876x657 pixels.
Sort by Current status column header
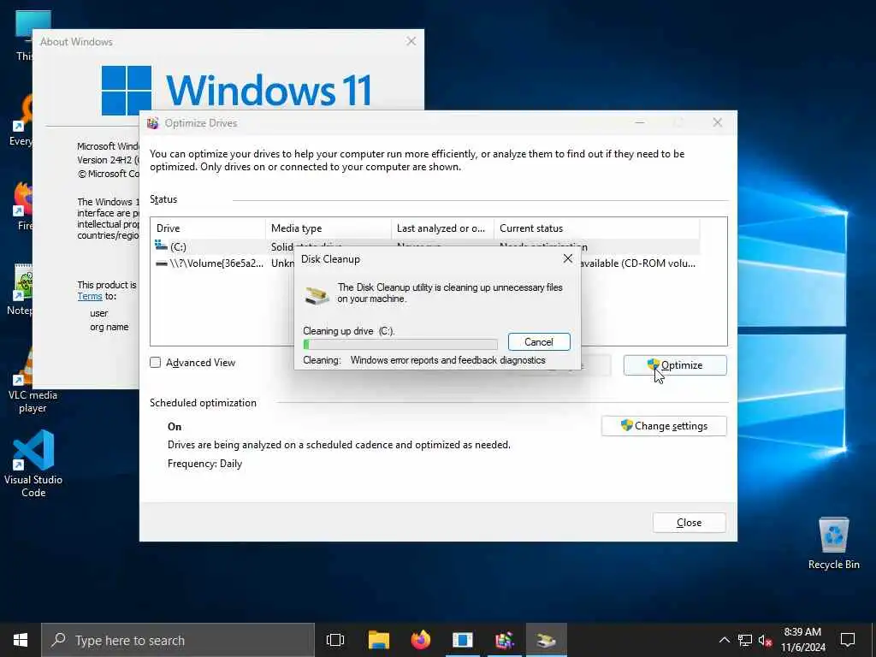point(596,228)
